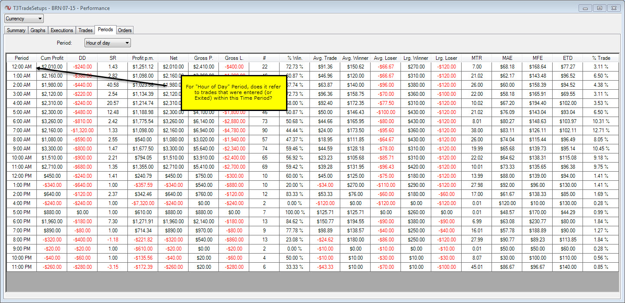
Task: Go to the Trades tab
Action: [85, 30]
